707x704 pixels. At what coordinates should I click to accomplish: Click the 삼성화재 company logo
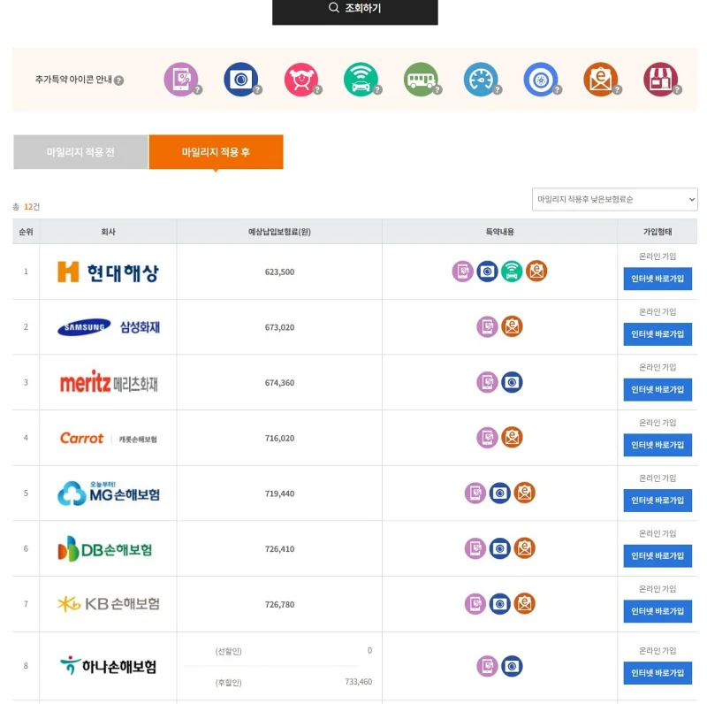tap(108, 326)
